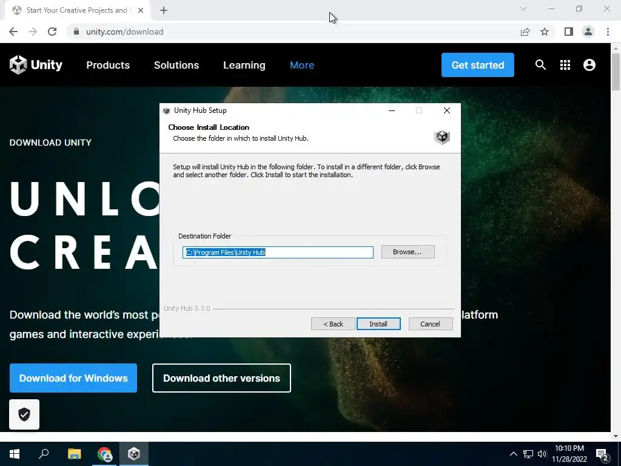Click Download for Windows button
Viewport: 621px width, 466px height.
click(73, 378)
